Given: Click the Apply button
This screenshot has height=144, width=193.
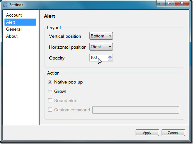Looking at the screenshot, I should [147, 133].
